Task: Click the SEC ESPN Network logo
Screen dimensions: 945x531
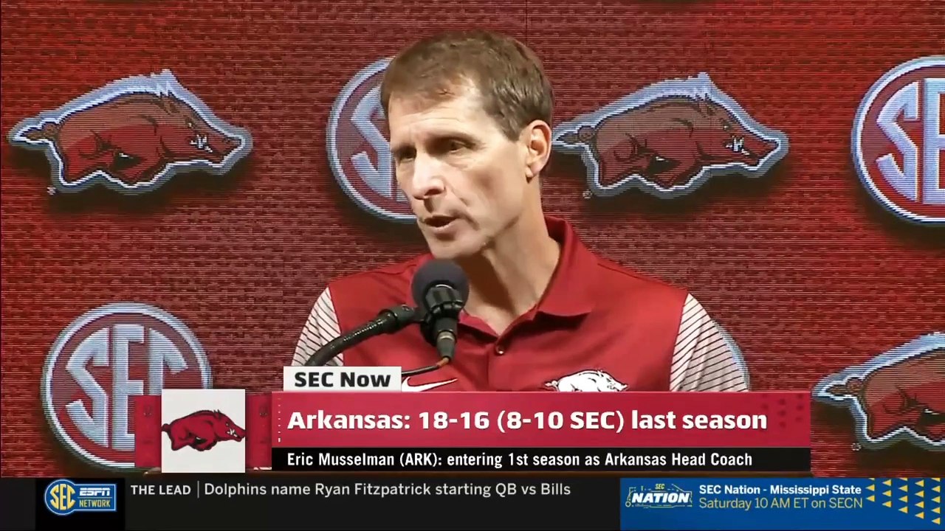Action: pos(80,497)
